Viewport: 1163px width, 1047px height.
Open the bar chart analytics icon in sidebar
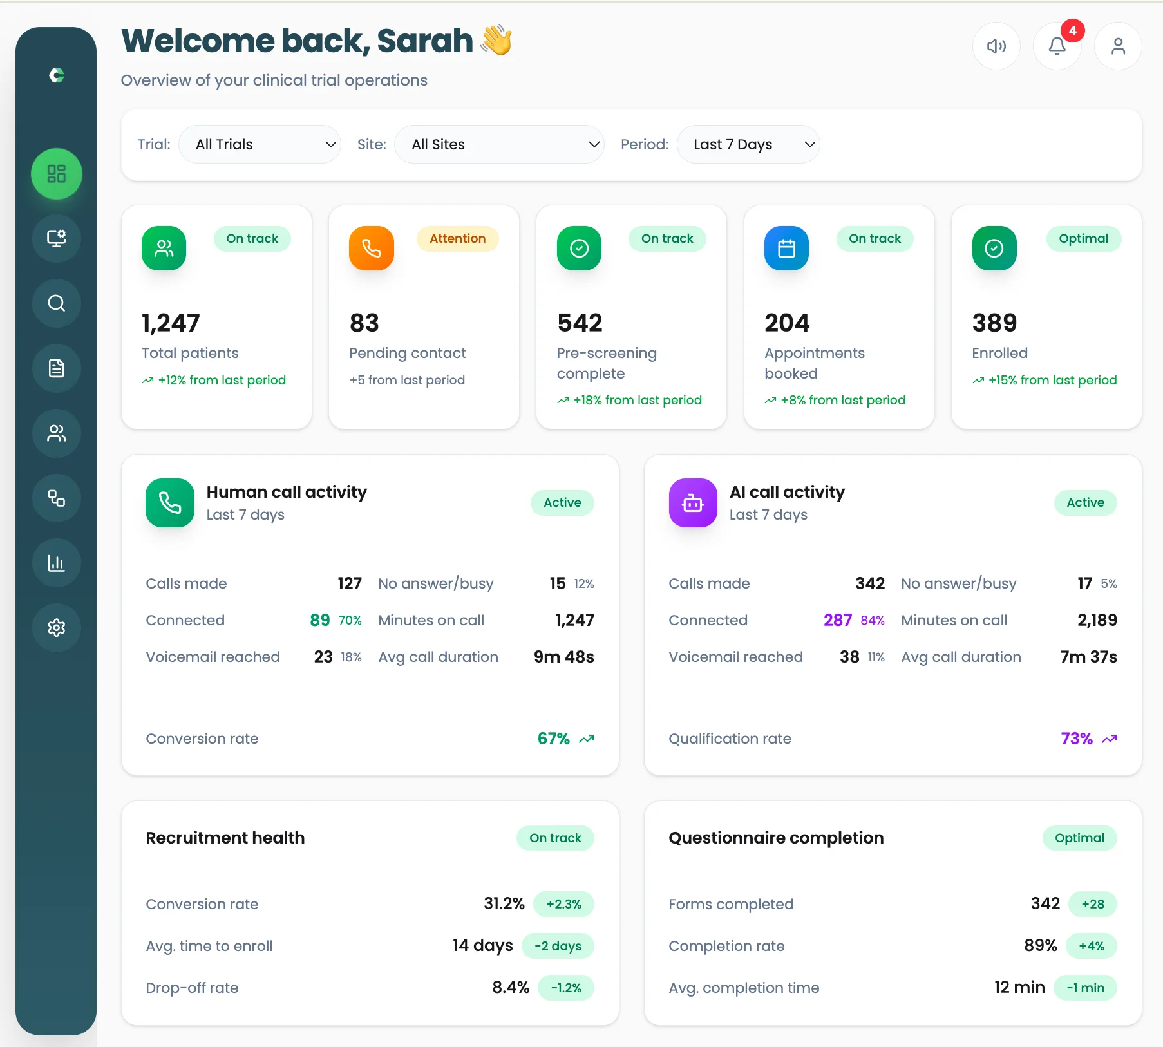tap(57, 563)
